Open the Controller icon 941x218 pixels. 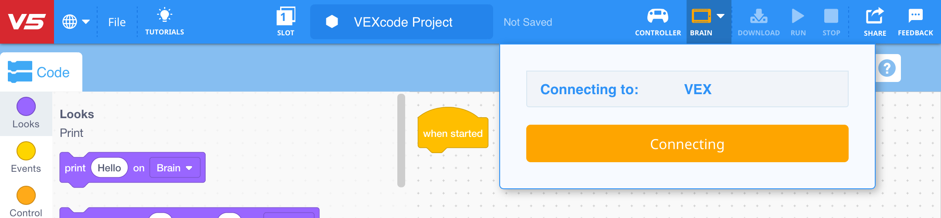click(657, 17)
